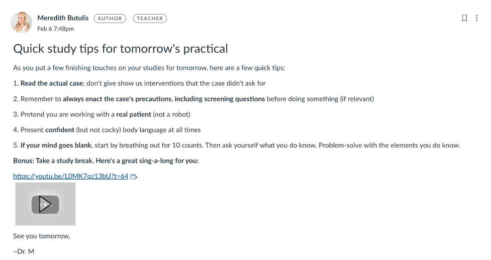This screenshot has width=491, height=260.
Task: Click the gray video thumbnail preview
Action: [x=45, y=204]
